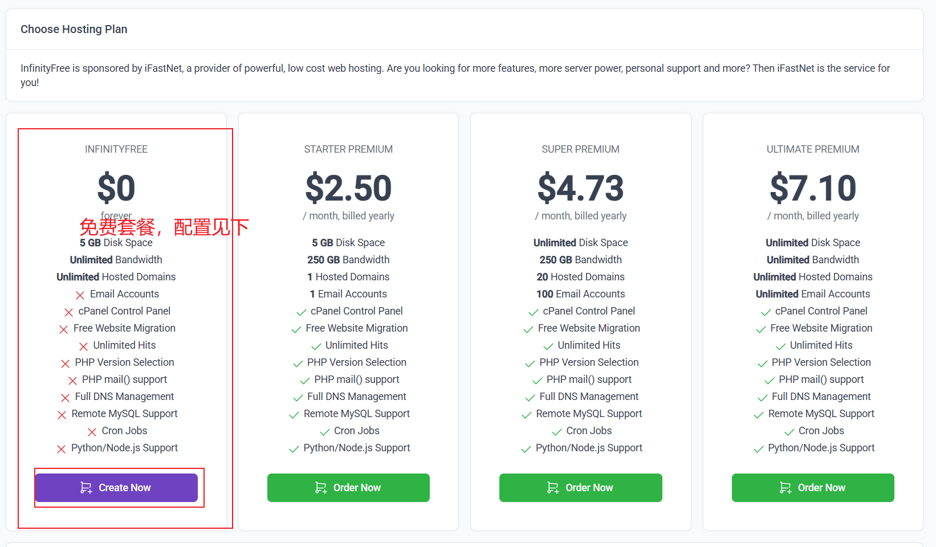936x547 pixels.
Task: Order the Super Premium plan
Action: pos(580,488)
